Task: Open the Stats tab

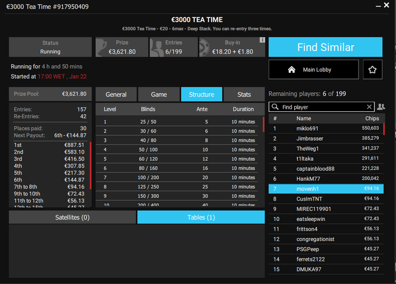Action: coord(244,94)
